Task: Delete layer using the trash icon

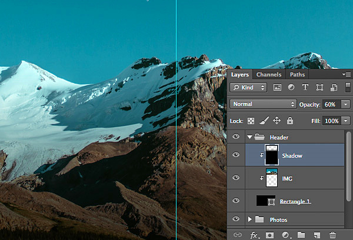Action: point(333,235)
